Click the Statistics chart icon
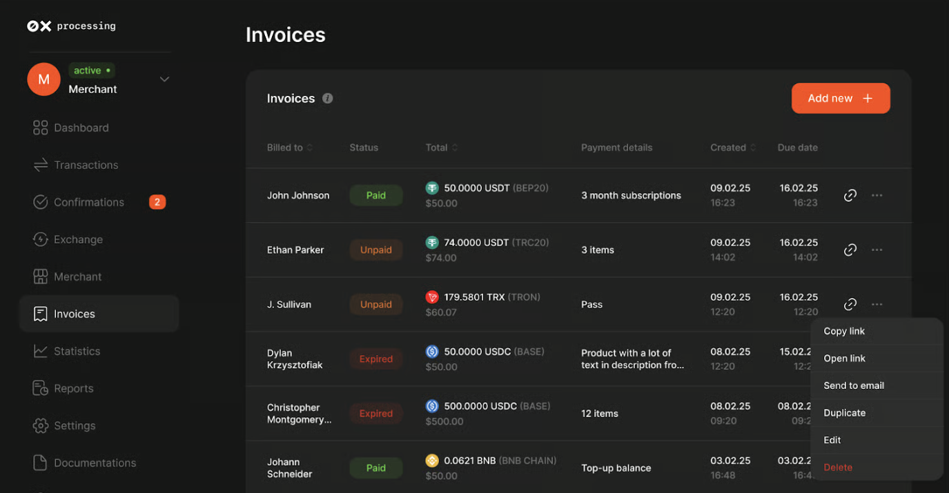The image size is (949, 493). 41,351
